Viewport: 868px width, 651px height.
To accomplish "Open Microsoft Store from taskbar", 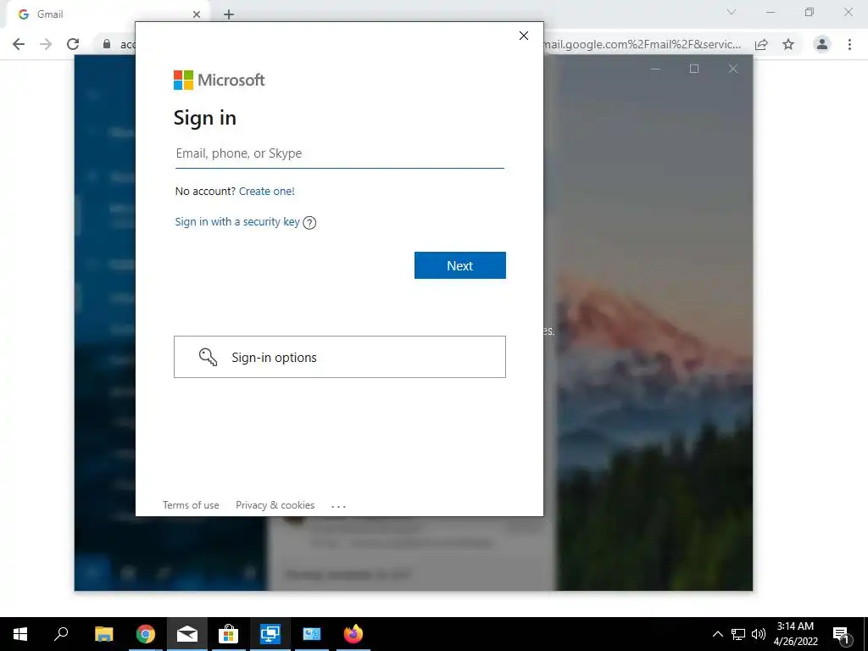I will (x=228, y=634).
